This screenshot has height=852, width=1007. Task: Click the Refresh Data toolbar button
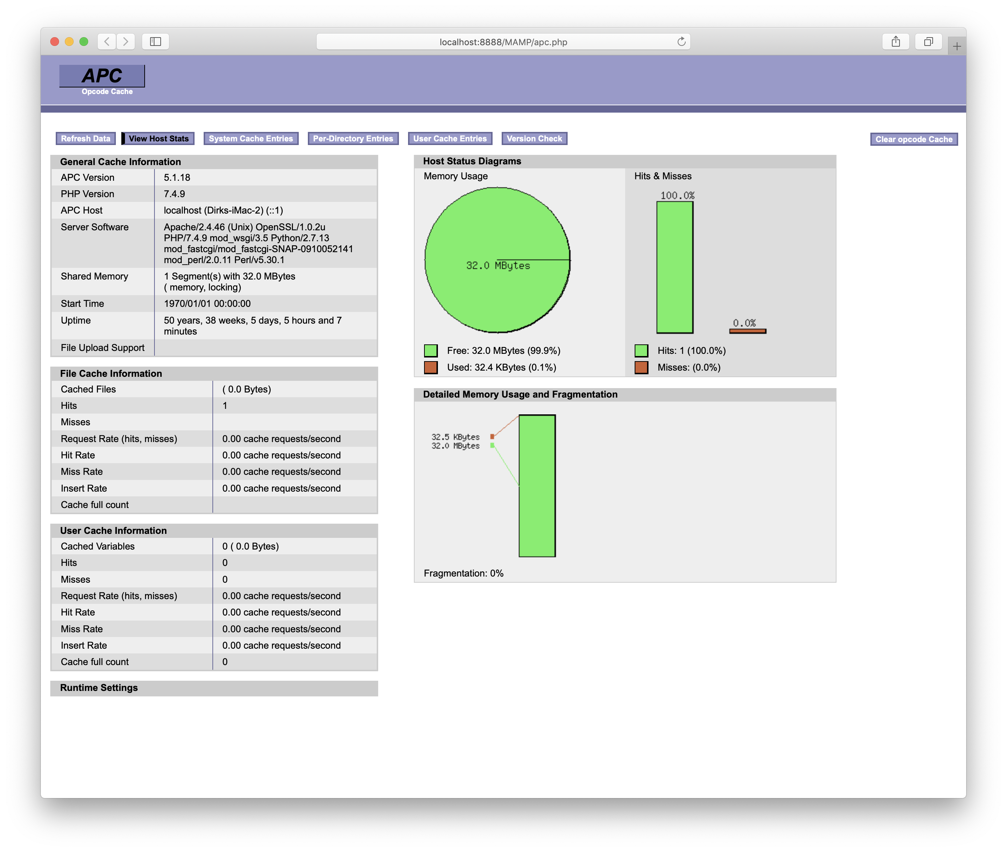[x=85, y=138]
